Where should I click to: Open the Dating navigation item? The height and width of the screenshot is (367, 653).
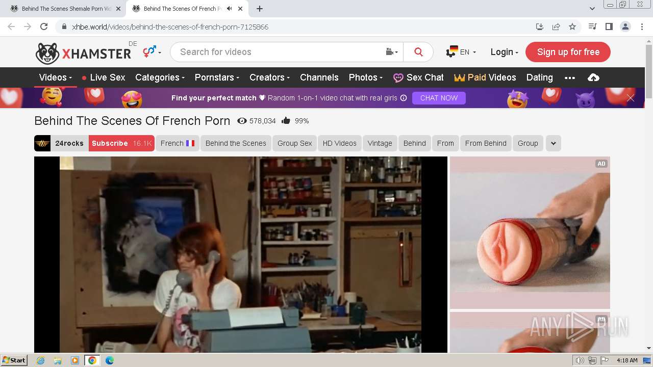tap(540, 77)
